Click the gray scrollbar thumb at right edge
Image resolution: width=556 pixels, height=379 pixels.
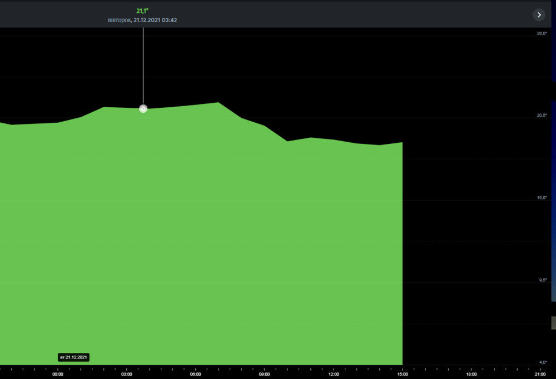pyautogui.click(x=554, y=323)
